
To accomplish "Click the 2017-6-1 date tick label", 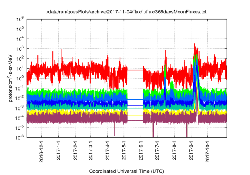I will click(141, 151).
